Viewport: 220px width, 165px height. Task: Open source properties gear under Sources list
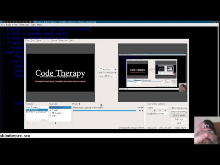click(55, 123)
